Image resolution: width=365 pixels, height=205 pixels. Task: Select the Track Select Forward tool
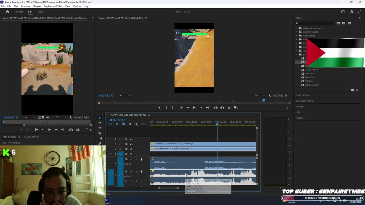click(100, 123)
